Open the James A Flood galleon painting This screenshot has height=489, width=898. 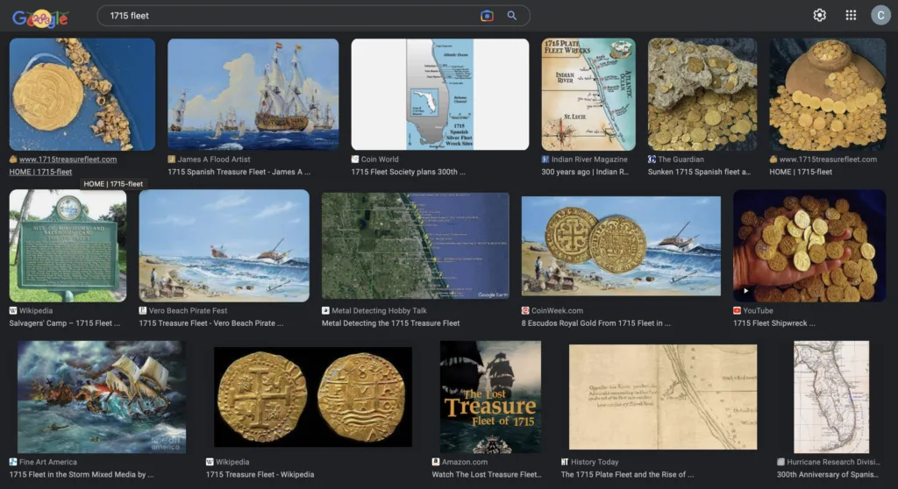coord(253,95)
